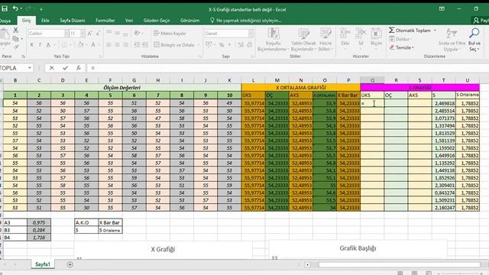The image size is (489, 275).
Task: Align text right in Hizalama group
Action: point(125,45)
